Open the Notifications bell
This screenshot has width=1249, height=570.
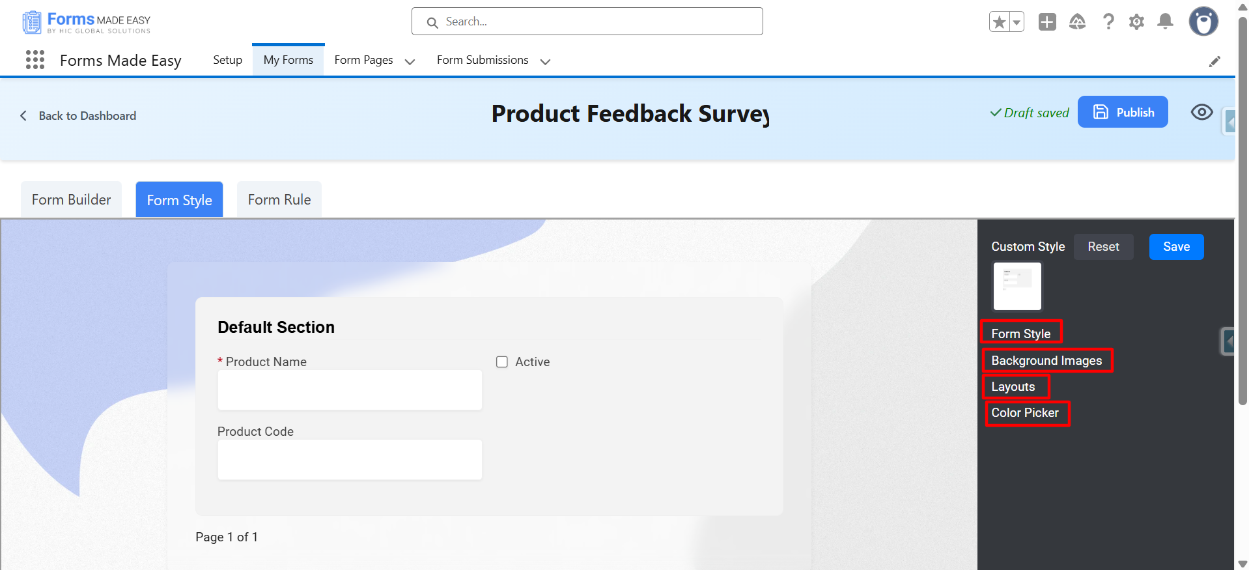pyautogui.click(x=1165, y=22)
